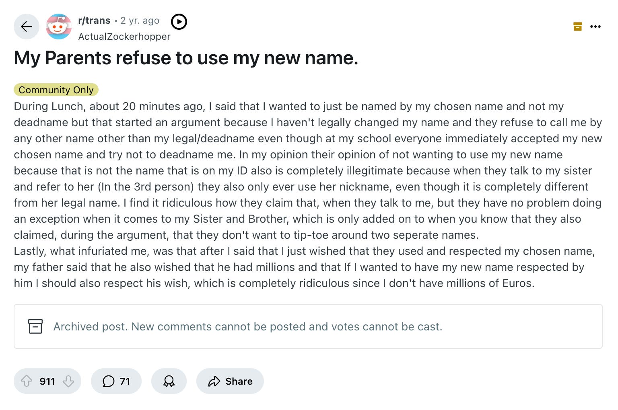Viewport: 618px width, 410px height.
Task: Click the 911 vote count
Action: [47, 381]
